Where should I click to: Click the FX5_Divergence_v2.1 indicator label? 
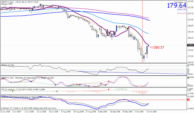[23, 89]
